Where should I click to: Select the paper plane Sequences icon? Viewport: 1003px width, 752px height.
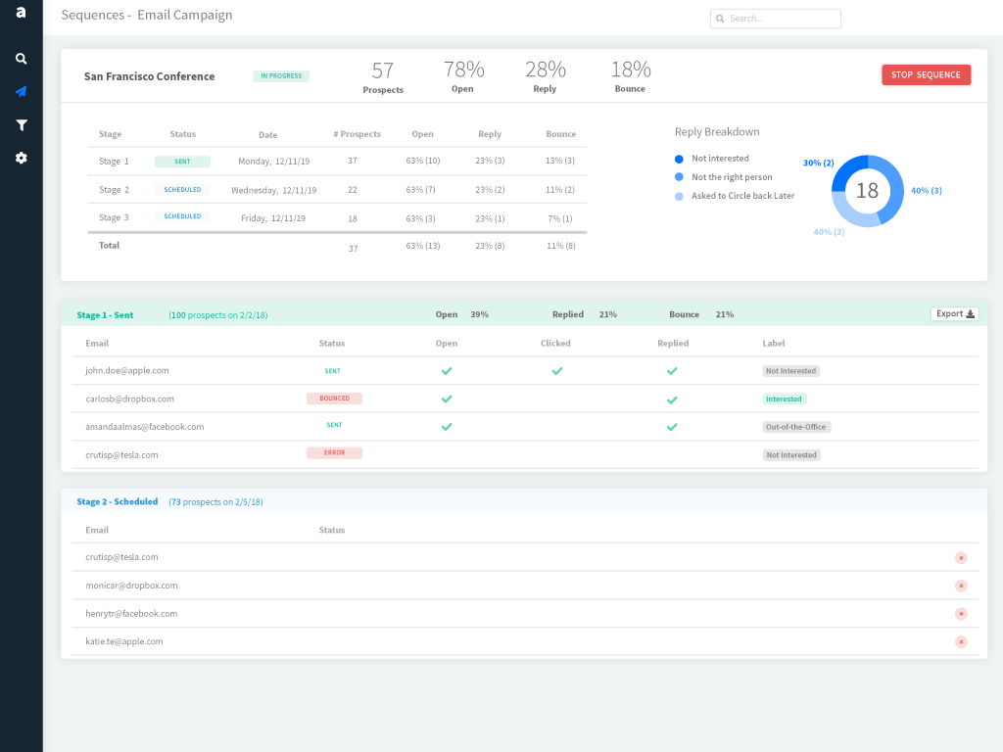click(x=21, y=92)
